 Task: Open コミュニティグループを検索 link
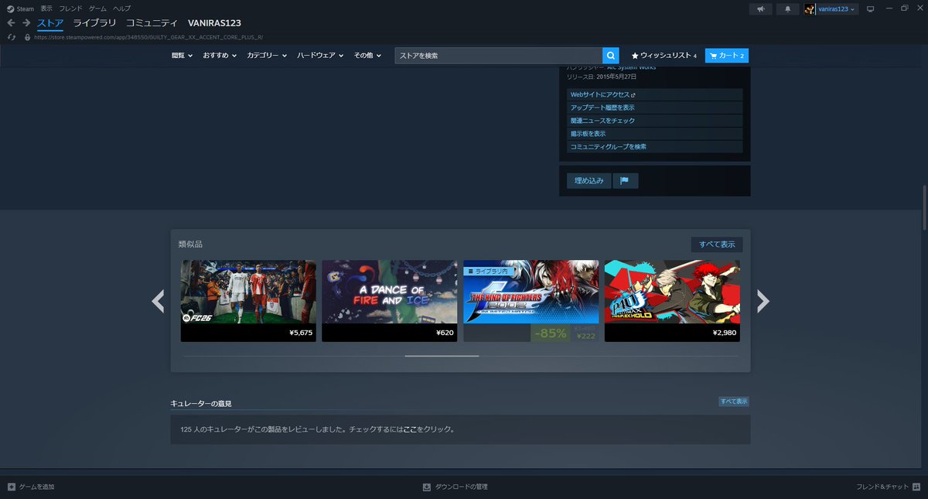(655, 147)
